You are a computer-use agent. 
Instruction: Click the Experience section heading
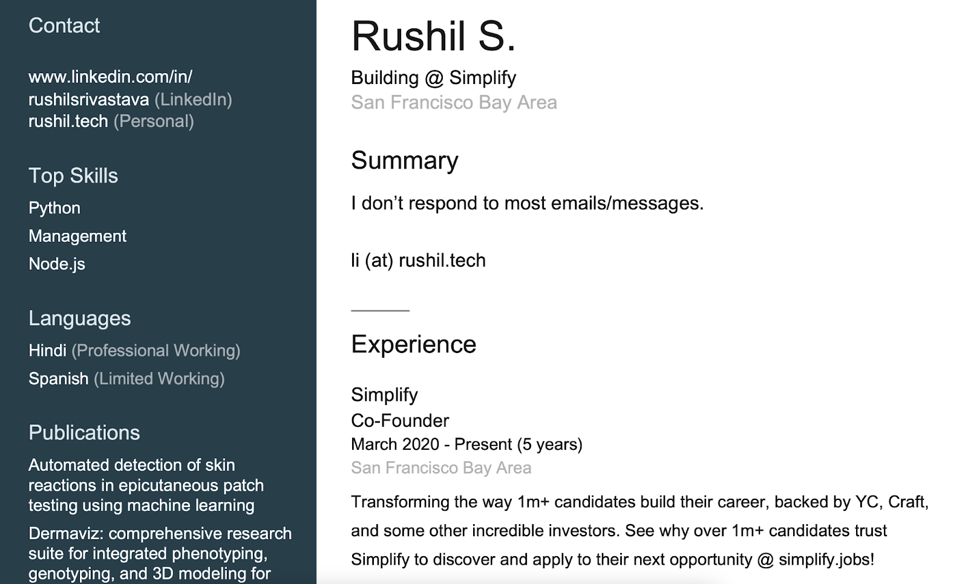414,345
